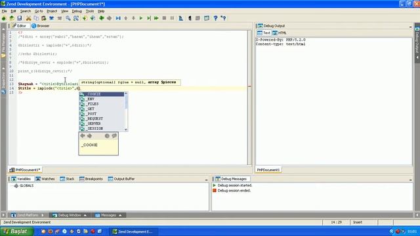
Task: Choose _POST in the autocomplete list
Action: [x=102, y=113]
